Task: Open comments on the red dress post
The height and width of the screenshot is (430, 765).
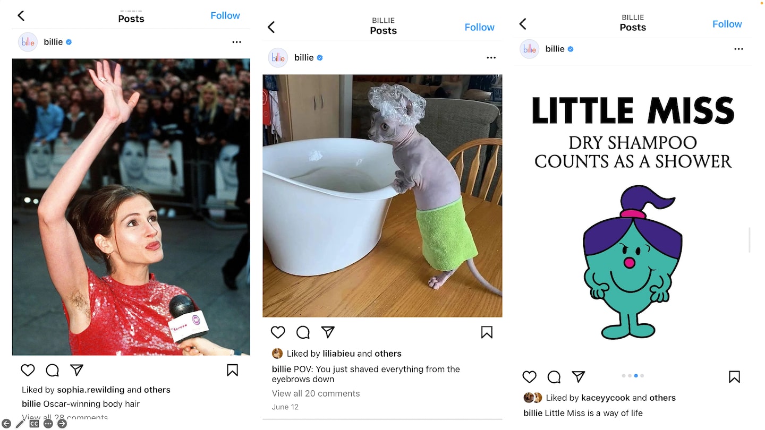Action: tap(52, 370)
